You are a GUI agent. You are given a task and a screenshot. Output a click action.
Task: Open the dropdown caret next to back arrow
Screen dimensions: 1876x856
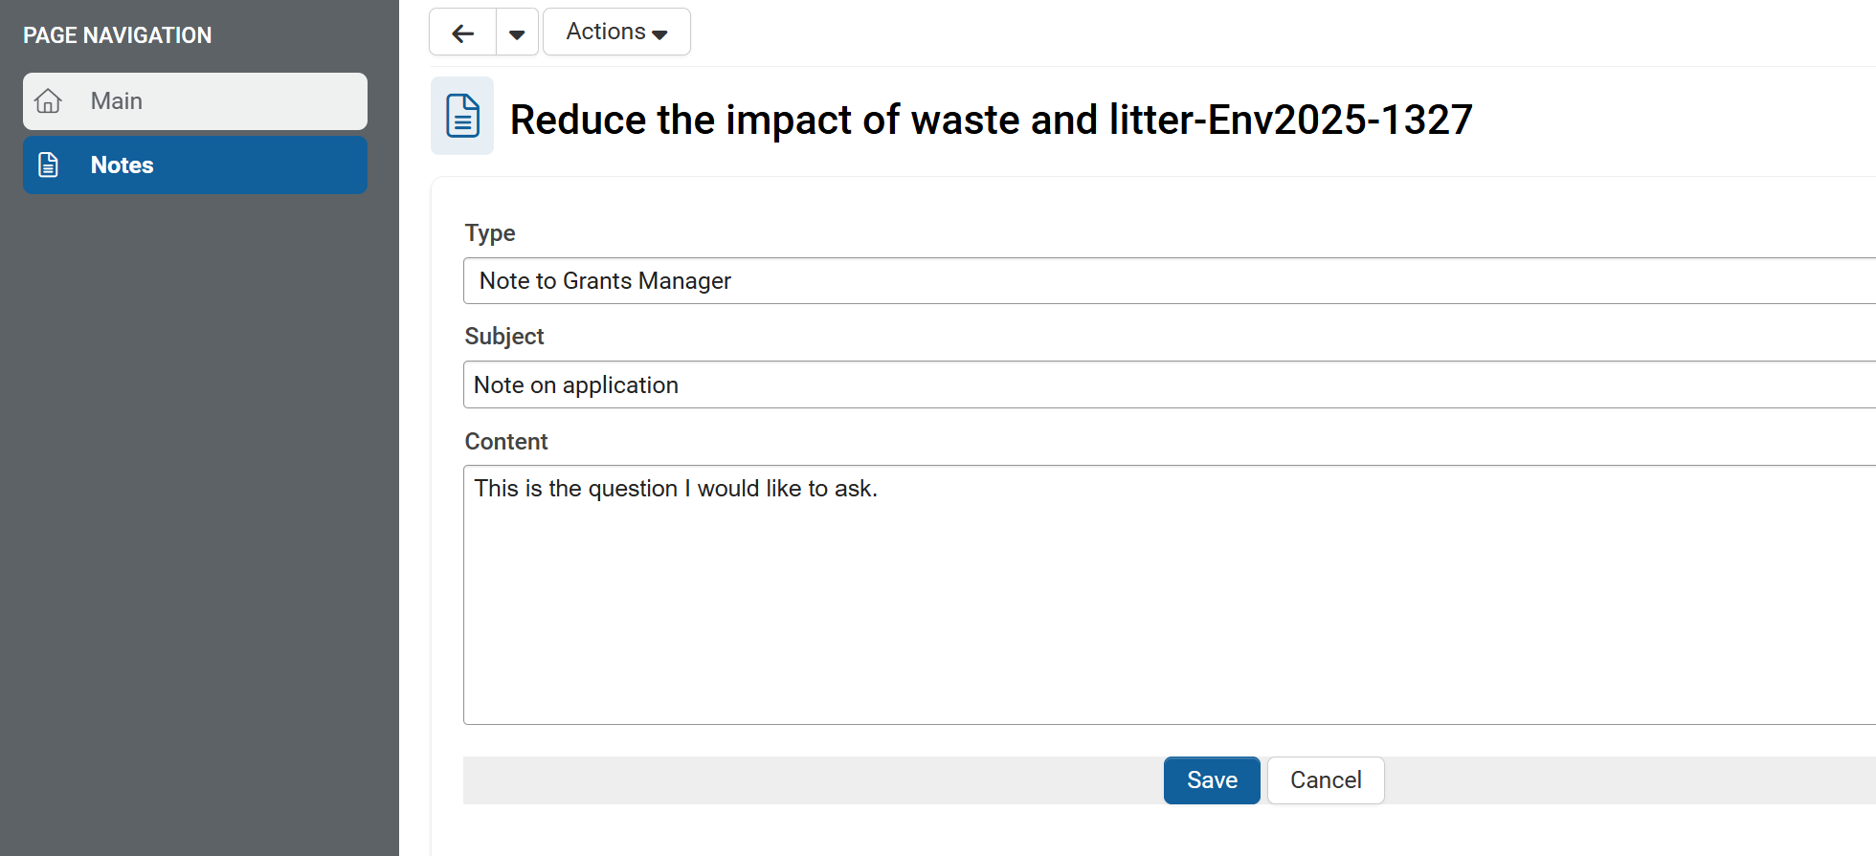(x=517, y=33)
